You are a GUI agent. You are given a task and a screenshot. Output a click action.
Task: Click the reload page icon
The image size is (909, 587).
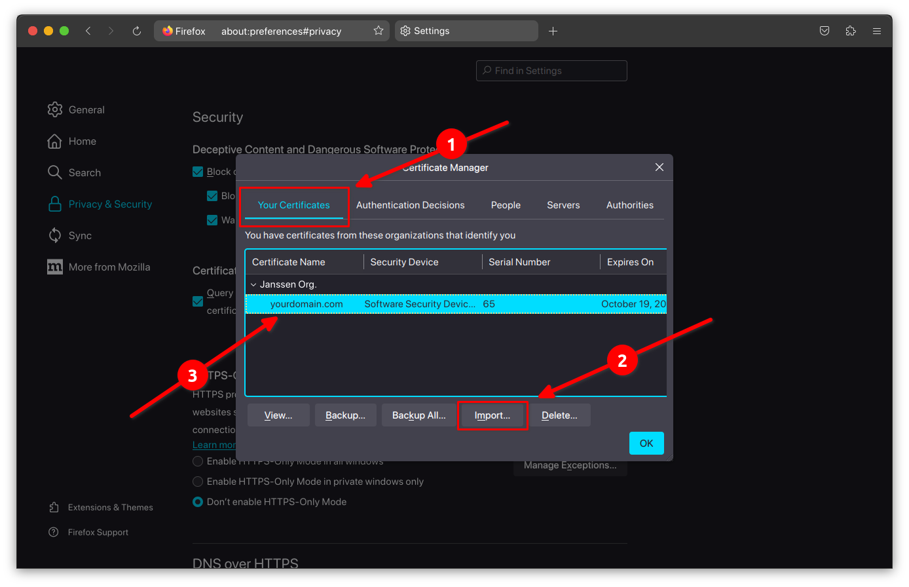pos(136,31)
